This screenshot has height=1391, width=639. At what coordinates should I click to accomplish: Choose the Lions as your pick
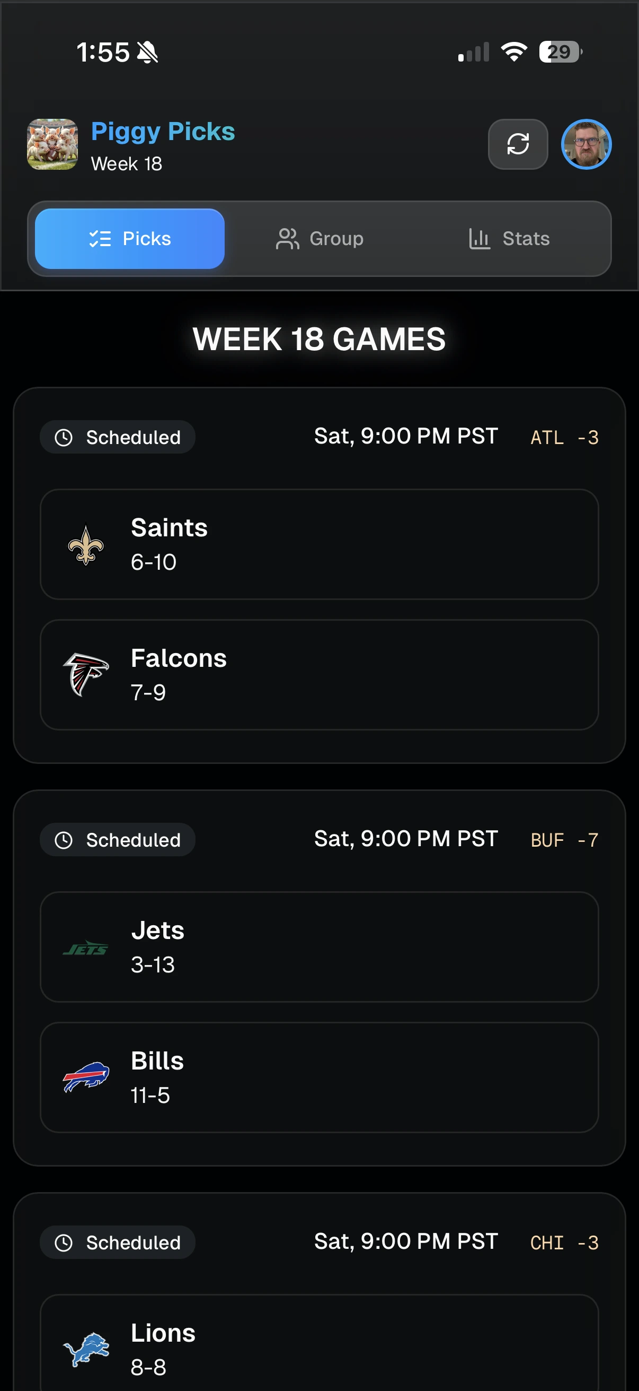(319, 1344)
